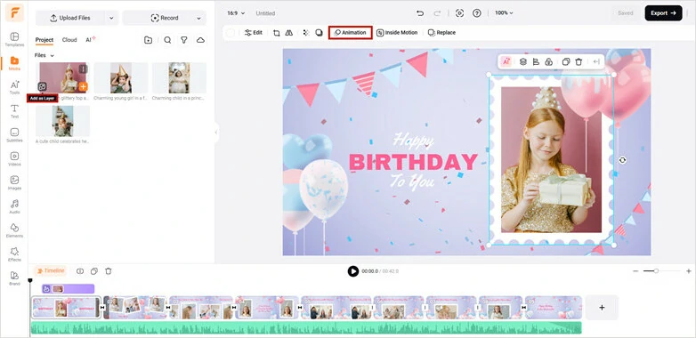Add a new scene with plus
This screenshot has width=696, height=338.
pyautogui.click(x=602, y=308)
